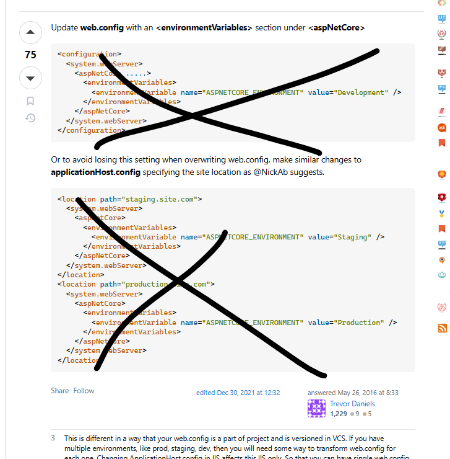The image size is (450, 459).
Task: Downvote the web.config answer
Action: tap(30, 78)
